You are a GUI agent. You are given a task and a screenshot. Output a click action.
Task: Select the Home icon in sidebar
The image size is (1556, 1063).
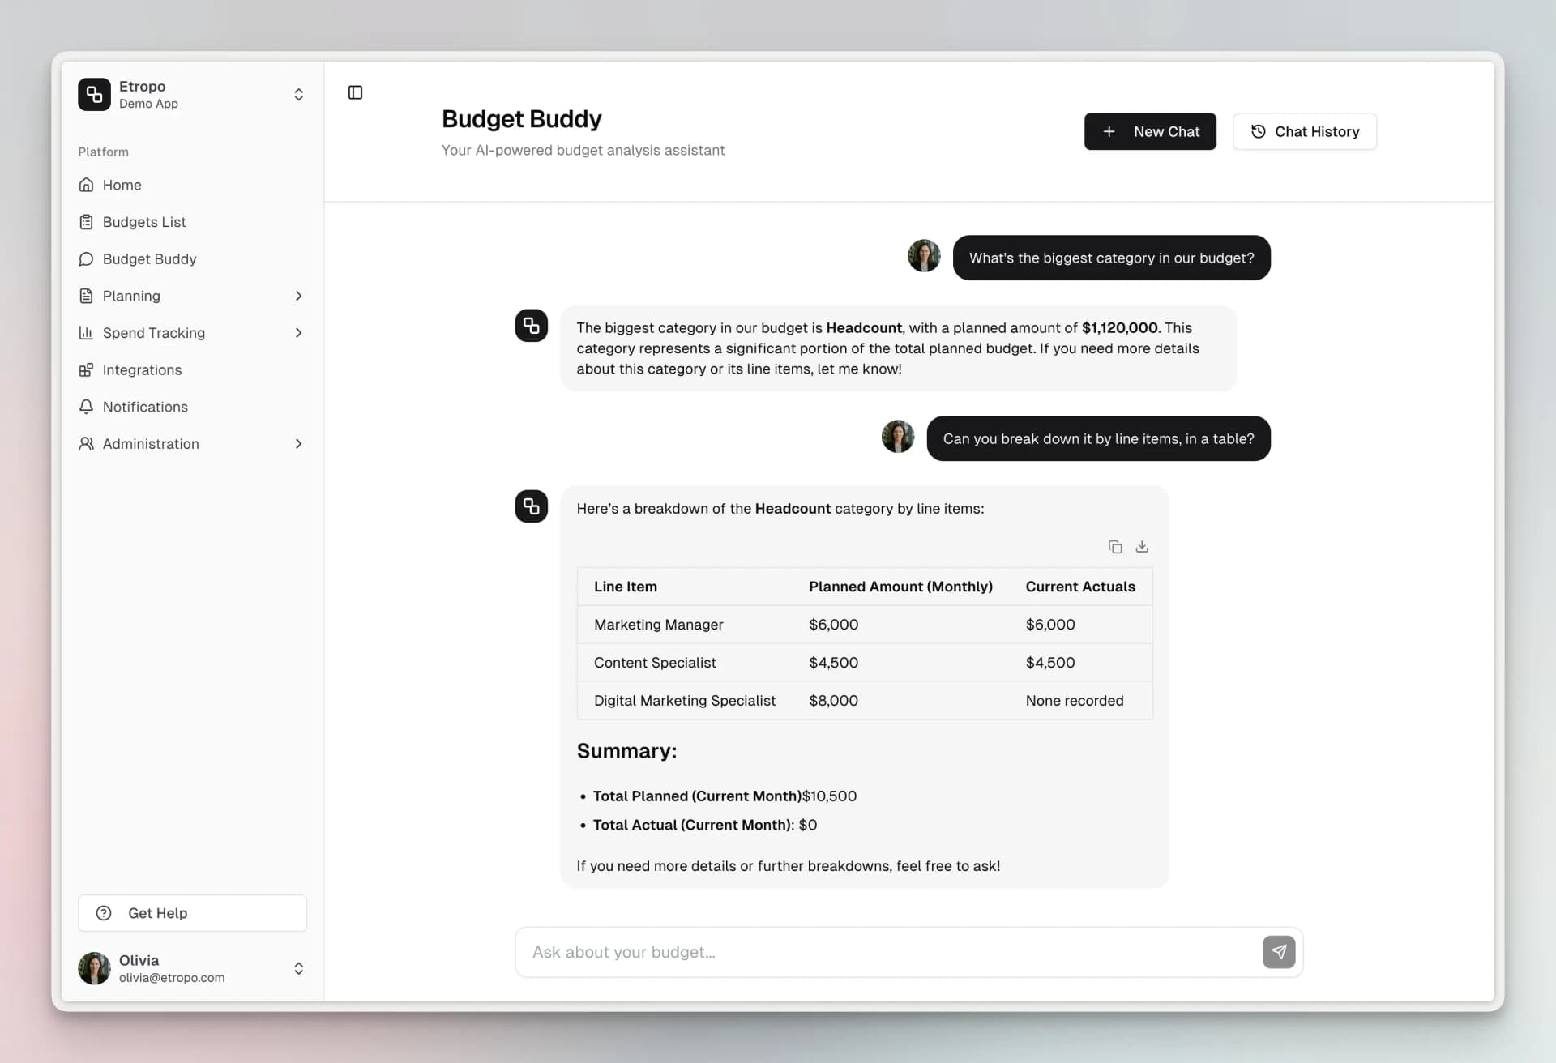point(87,185)
